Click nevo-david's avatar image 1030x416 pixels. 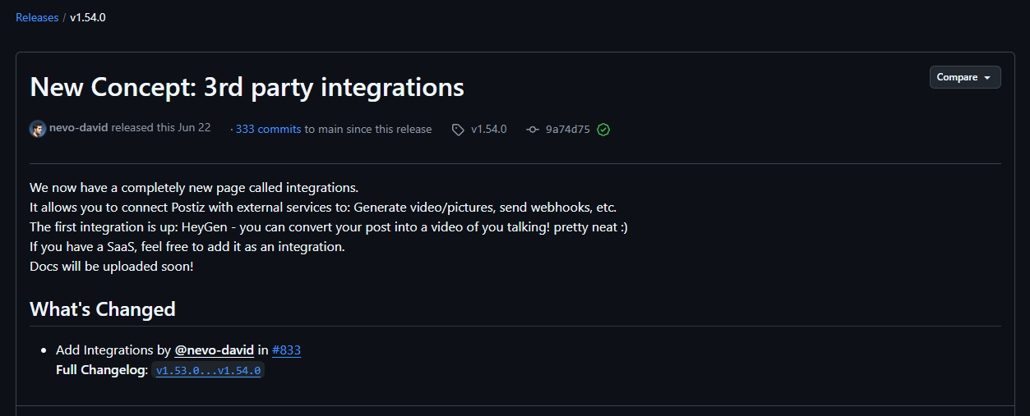point(38,129)
